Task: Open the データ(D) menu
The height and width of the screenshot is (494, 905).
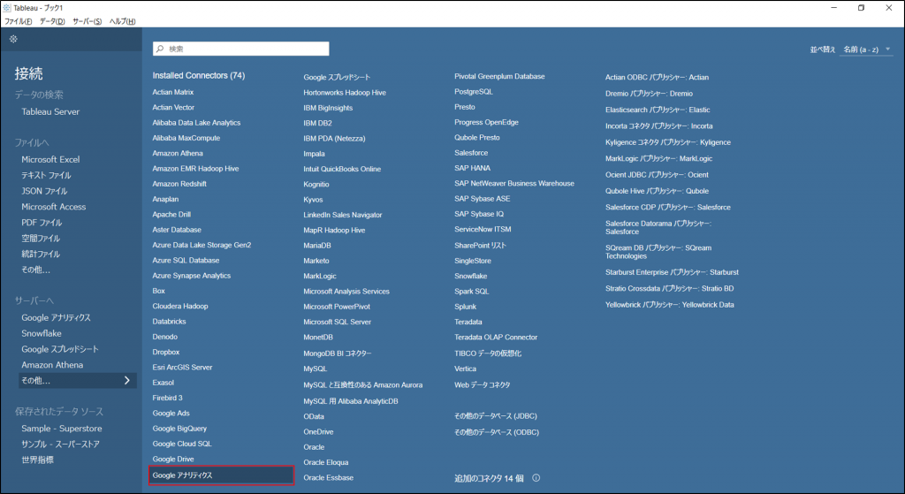Action: coord(52,21)
